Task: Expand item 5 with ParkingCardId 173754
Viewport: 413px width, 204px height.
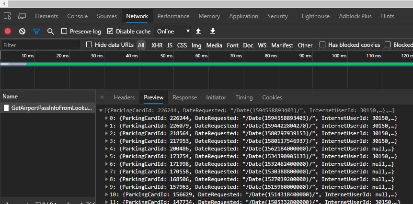Action: tap(107, 156)
